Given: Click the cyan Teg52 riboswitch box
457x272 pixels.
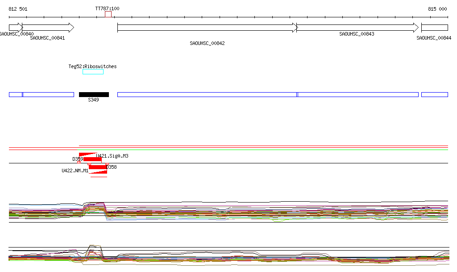Looking at the screenshot, I should pyautogui.click(x=93, y=72).
